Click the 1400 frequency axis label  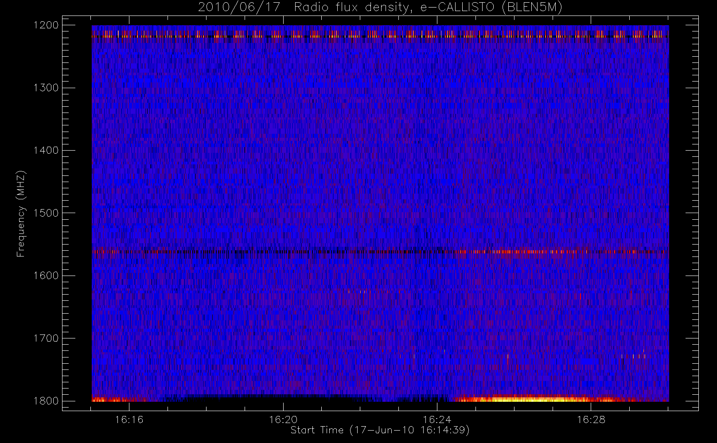click(x=46, y=150)
